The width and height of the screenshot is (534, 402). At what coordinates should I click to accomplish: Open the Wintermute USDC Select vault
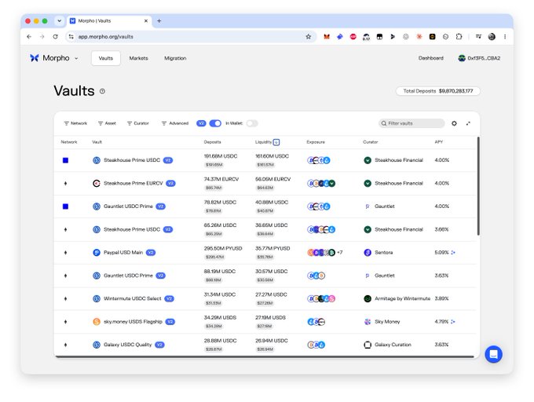[133, 298]
